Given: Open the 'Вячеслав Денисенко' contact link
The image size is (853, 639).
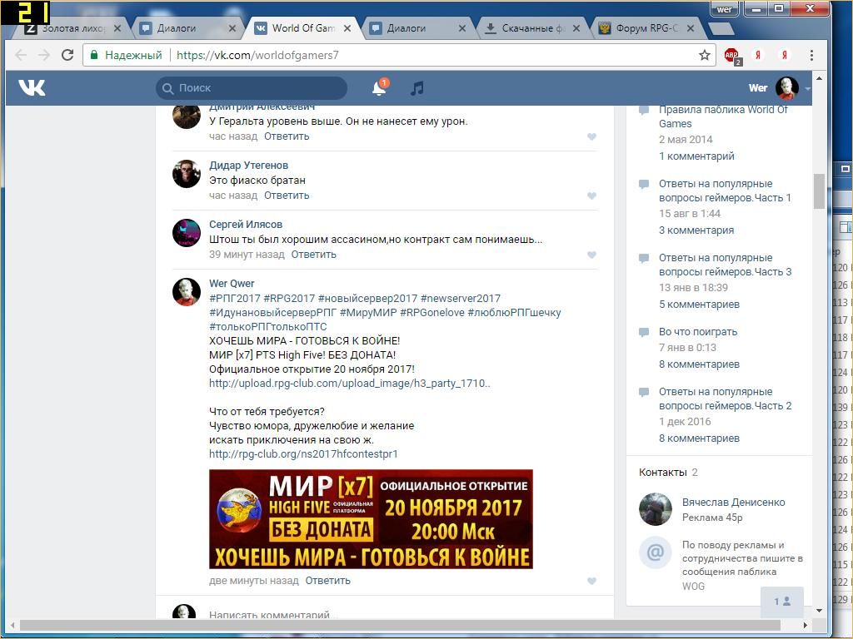Looking at the screenshot, I should [x=733, y=503].
